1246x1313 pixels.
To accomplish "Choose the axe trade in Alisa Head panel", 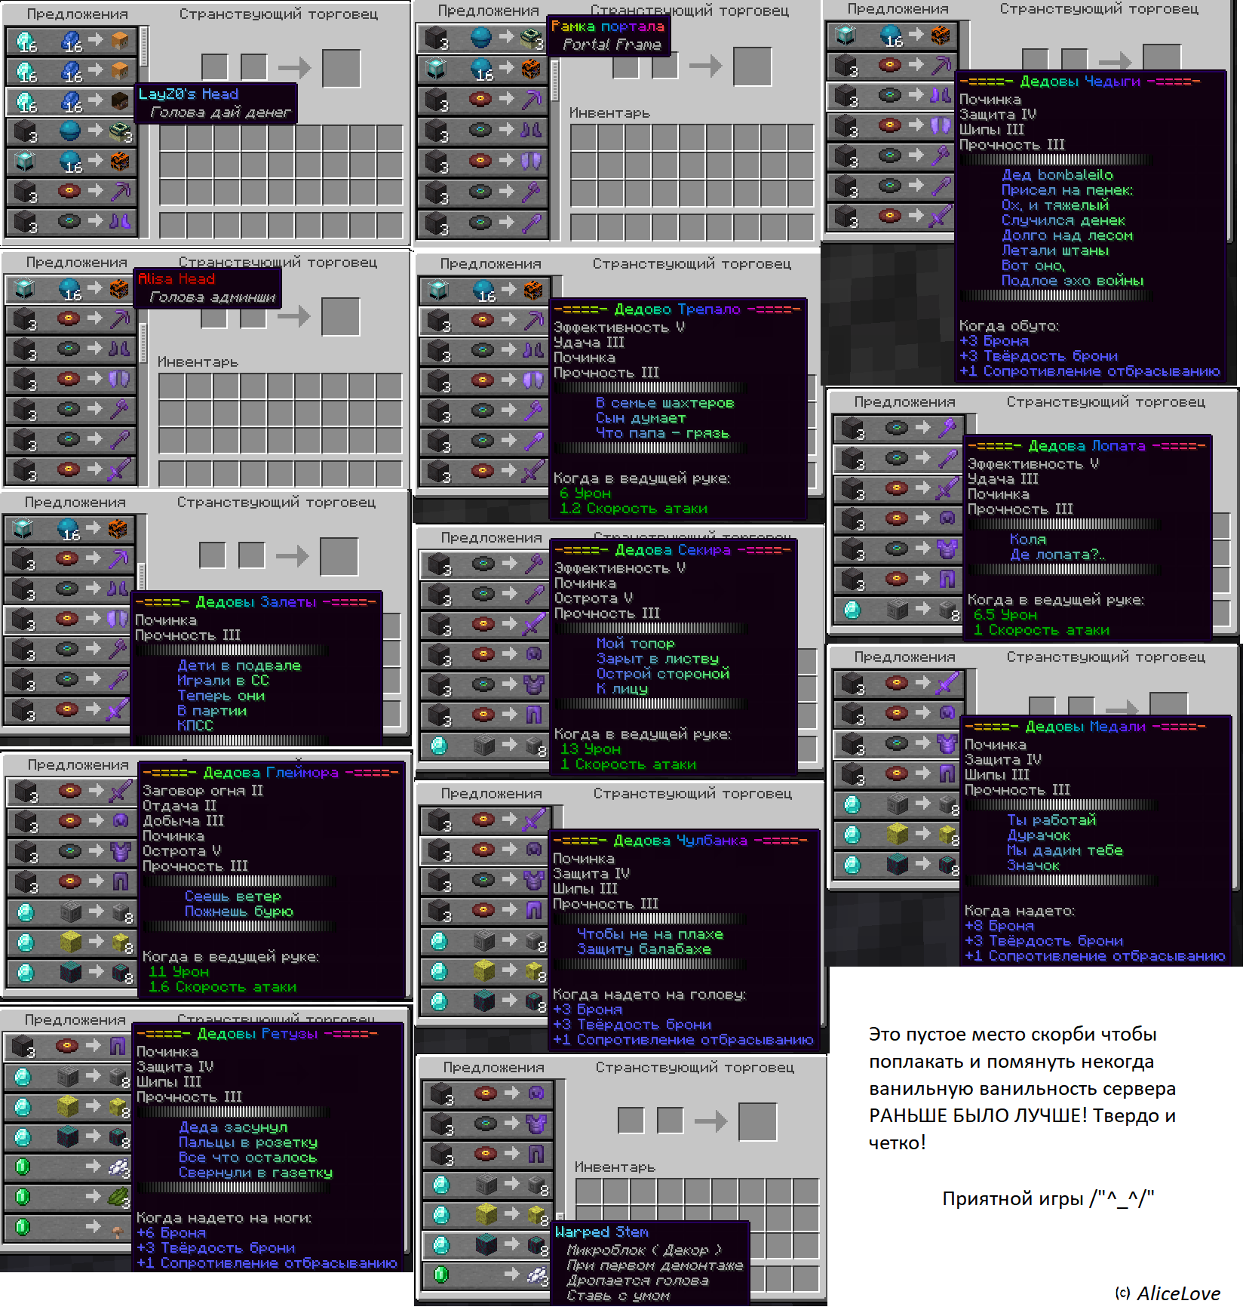I will pos(70,409).
